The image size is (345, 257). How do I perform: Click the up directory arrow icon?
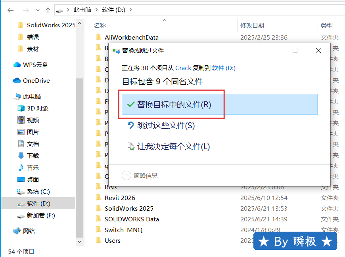pyautogui.click(x=48, y=10)
